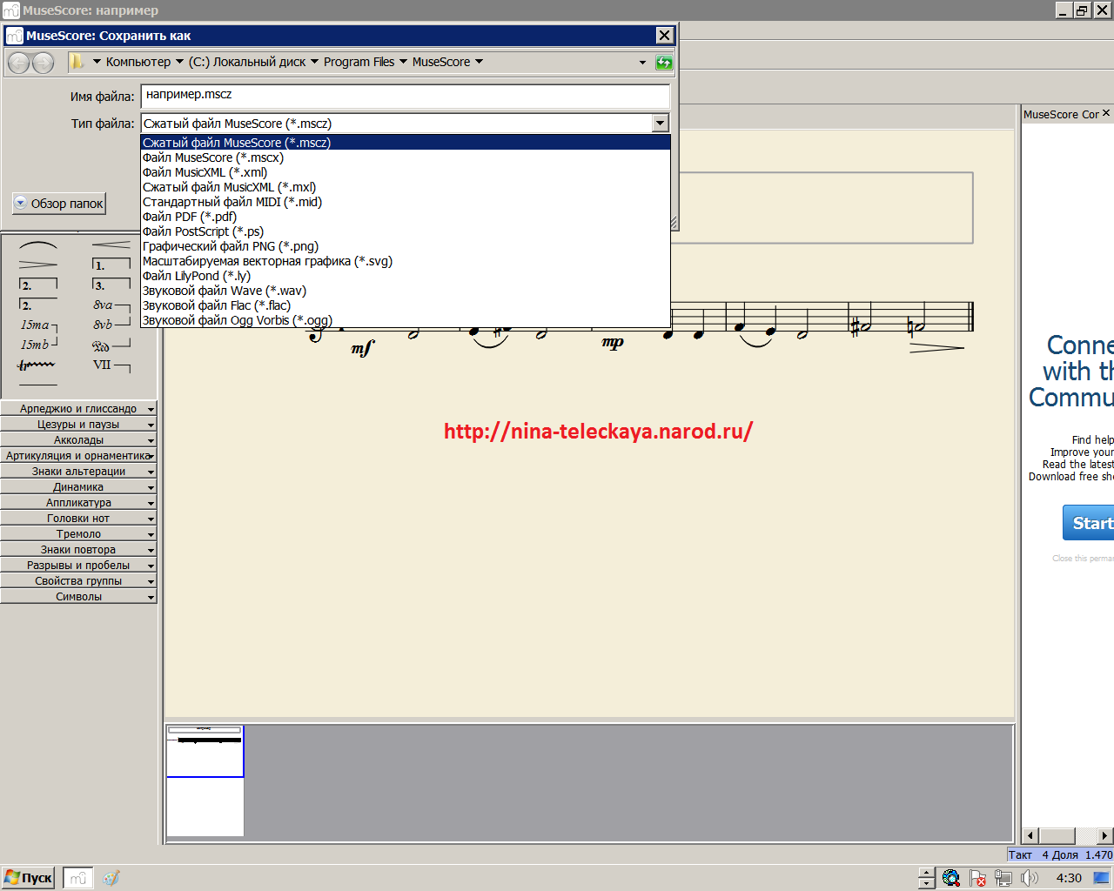Expand Знаки повтора palette
This screenshot has width=1114, height=891.
[78, 550]
